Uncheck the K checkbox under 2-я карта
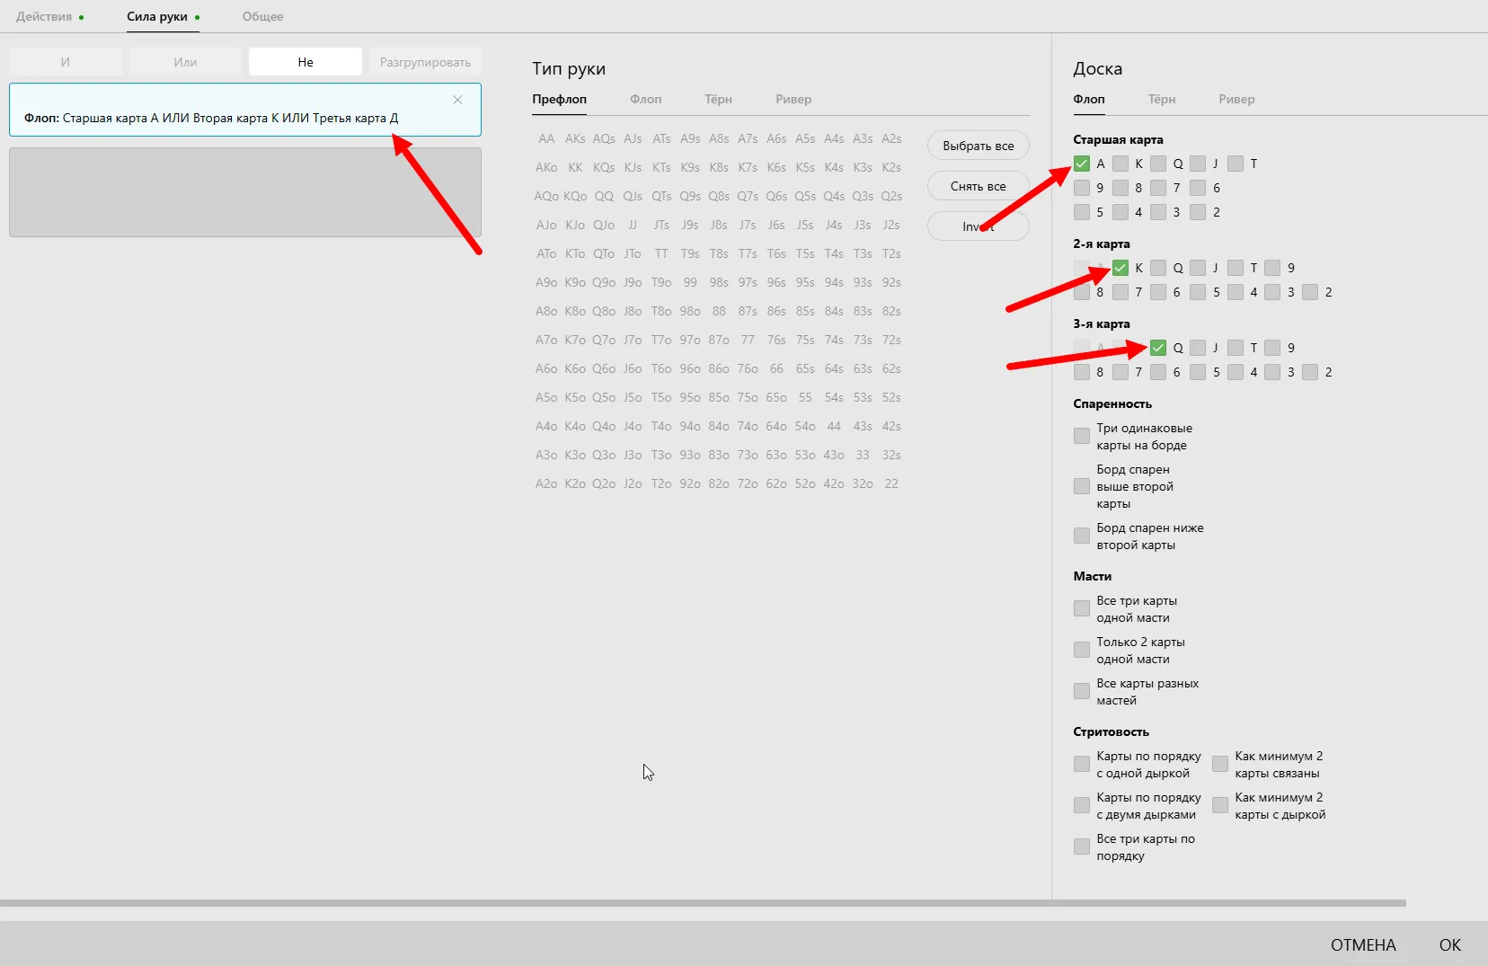The height and width of the screenshot is (966, 1488). pyautogui.click(x=1120, y=268)
